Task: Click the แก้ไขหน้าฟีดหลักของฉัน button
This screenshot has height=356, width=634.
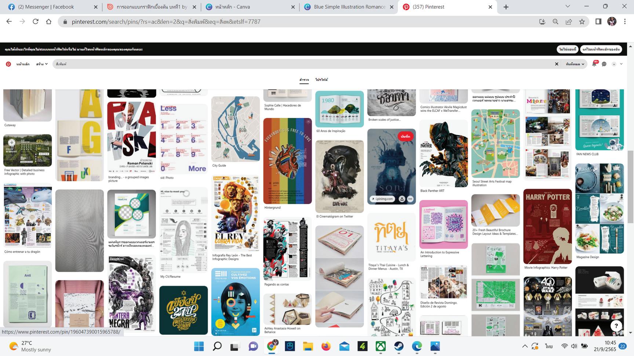Action: 601,49
